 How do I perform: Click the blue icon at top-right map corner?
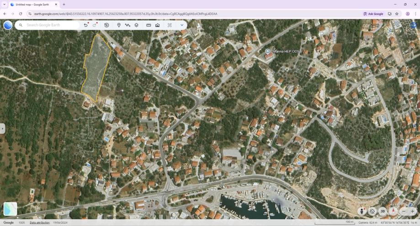click(413, 25)
